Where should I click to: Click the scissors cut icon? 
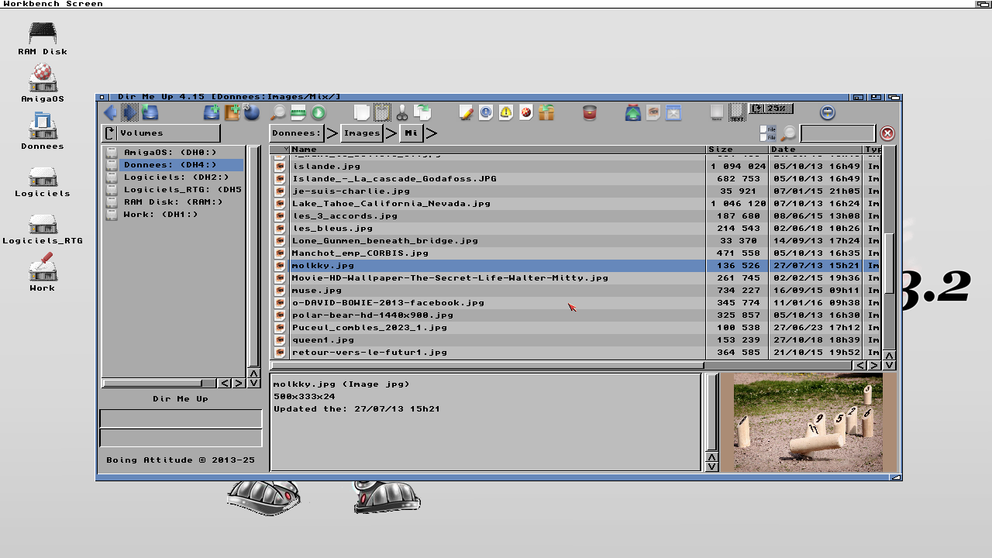[401, 112]
